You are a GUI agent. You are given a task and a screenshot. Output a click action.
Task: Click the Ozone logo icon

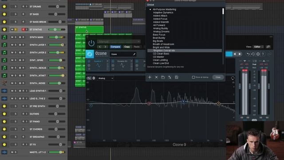coord(90,54)
